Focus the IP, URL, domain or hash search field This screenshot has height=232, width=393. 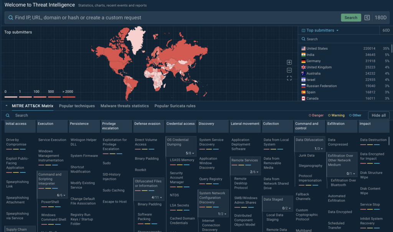173,18
